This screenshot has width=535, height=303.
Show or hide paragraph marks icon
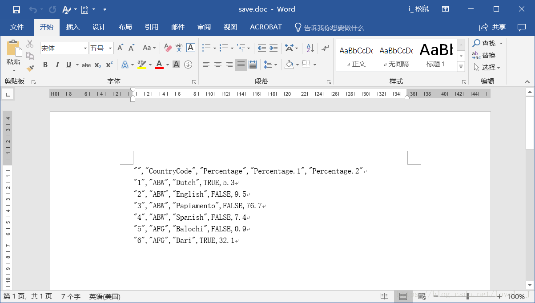[x=326, y=48]
